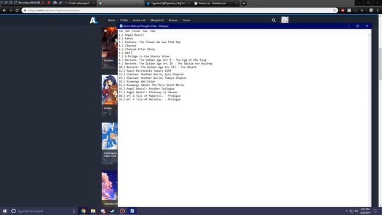The height and width of the screenshot is (215, 382).
Task: Click the volume icon in system tray
Action: point(356,211)
